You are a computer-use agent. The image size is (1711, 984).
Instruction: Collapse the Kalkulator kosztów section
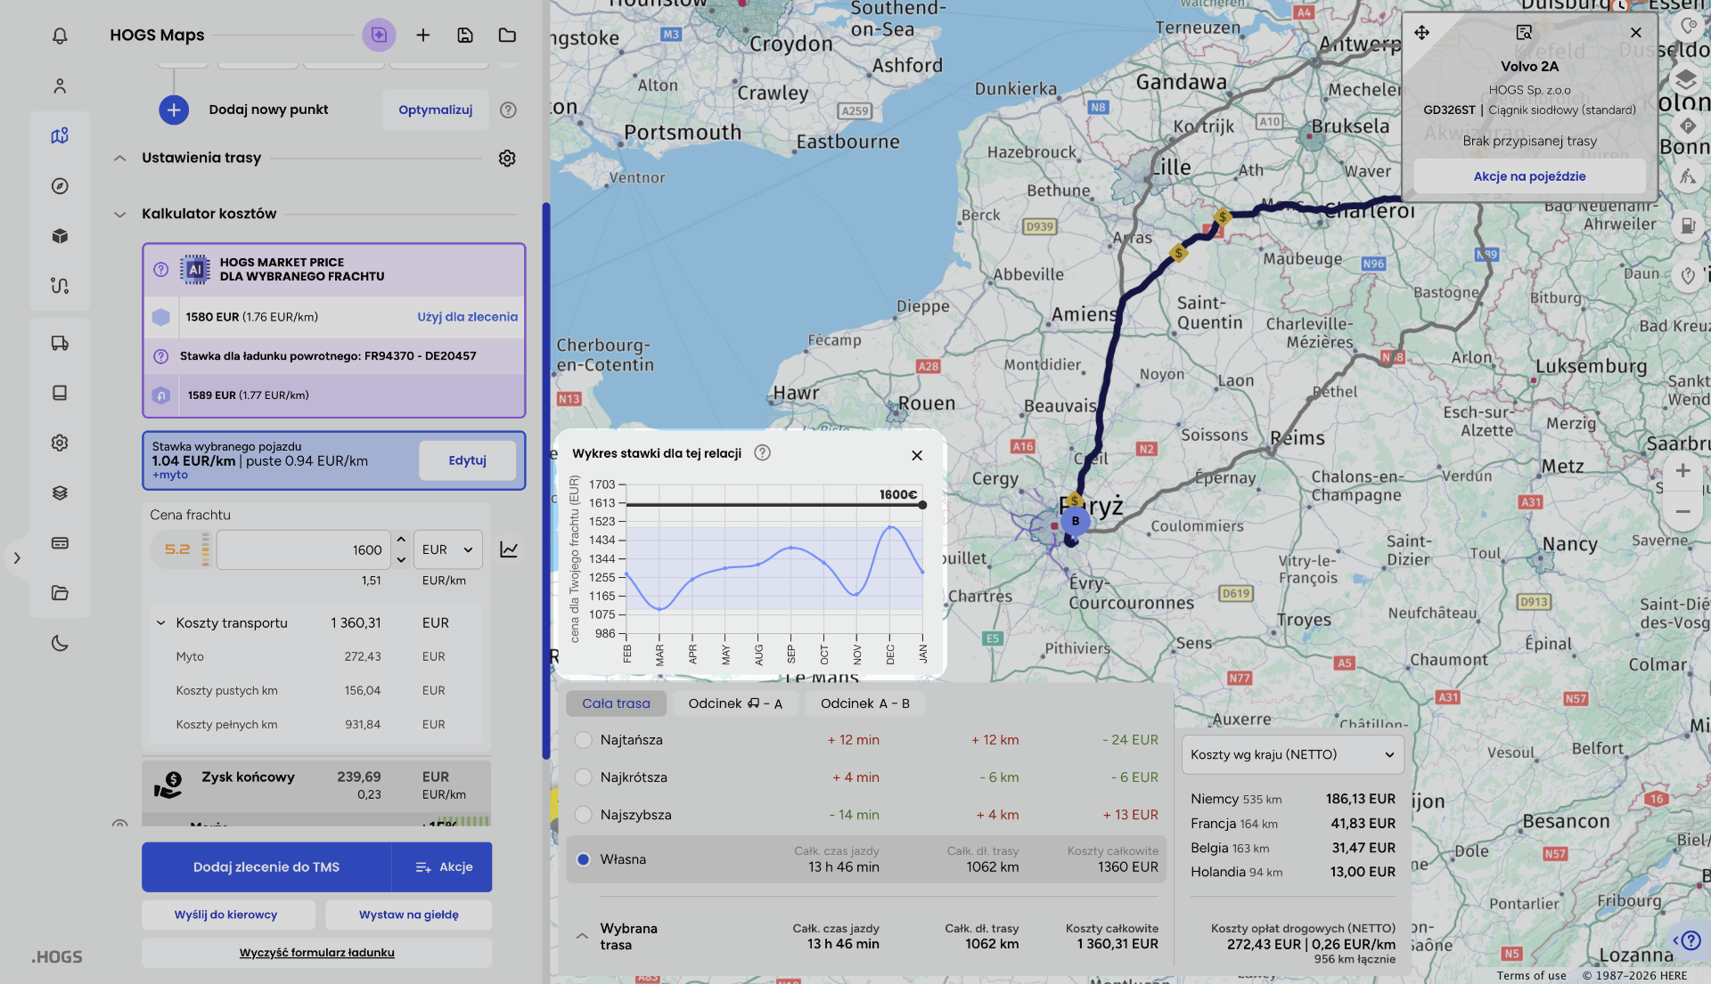pos(120,214)
